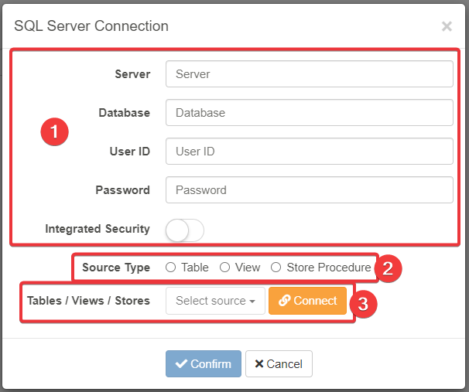Click the red annotation marker 1
Screen dimensions: 469x392
(x=54, y=132)
